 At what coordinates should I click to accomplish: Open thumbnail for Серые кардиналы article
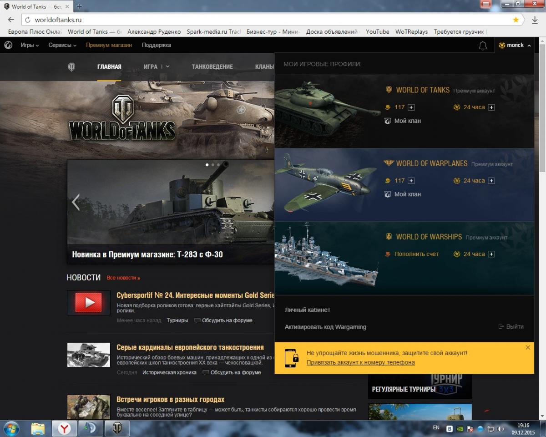pyautogui.click(x=88, y=355)
